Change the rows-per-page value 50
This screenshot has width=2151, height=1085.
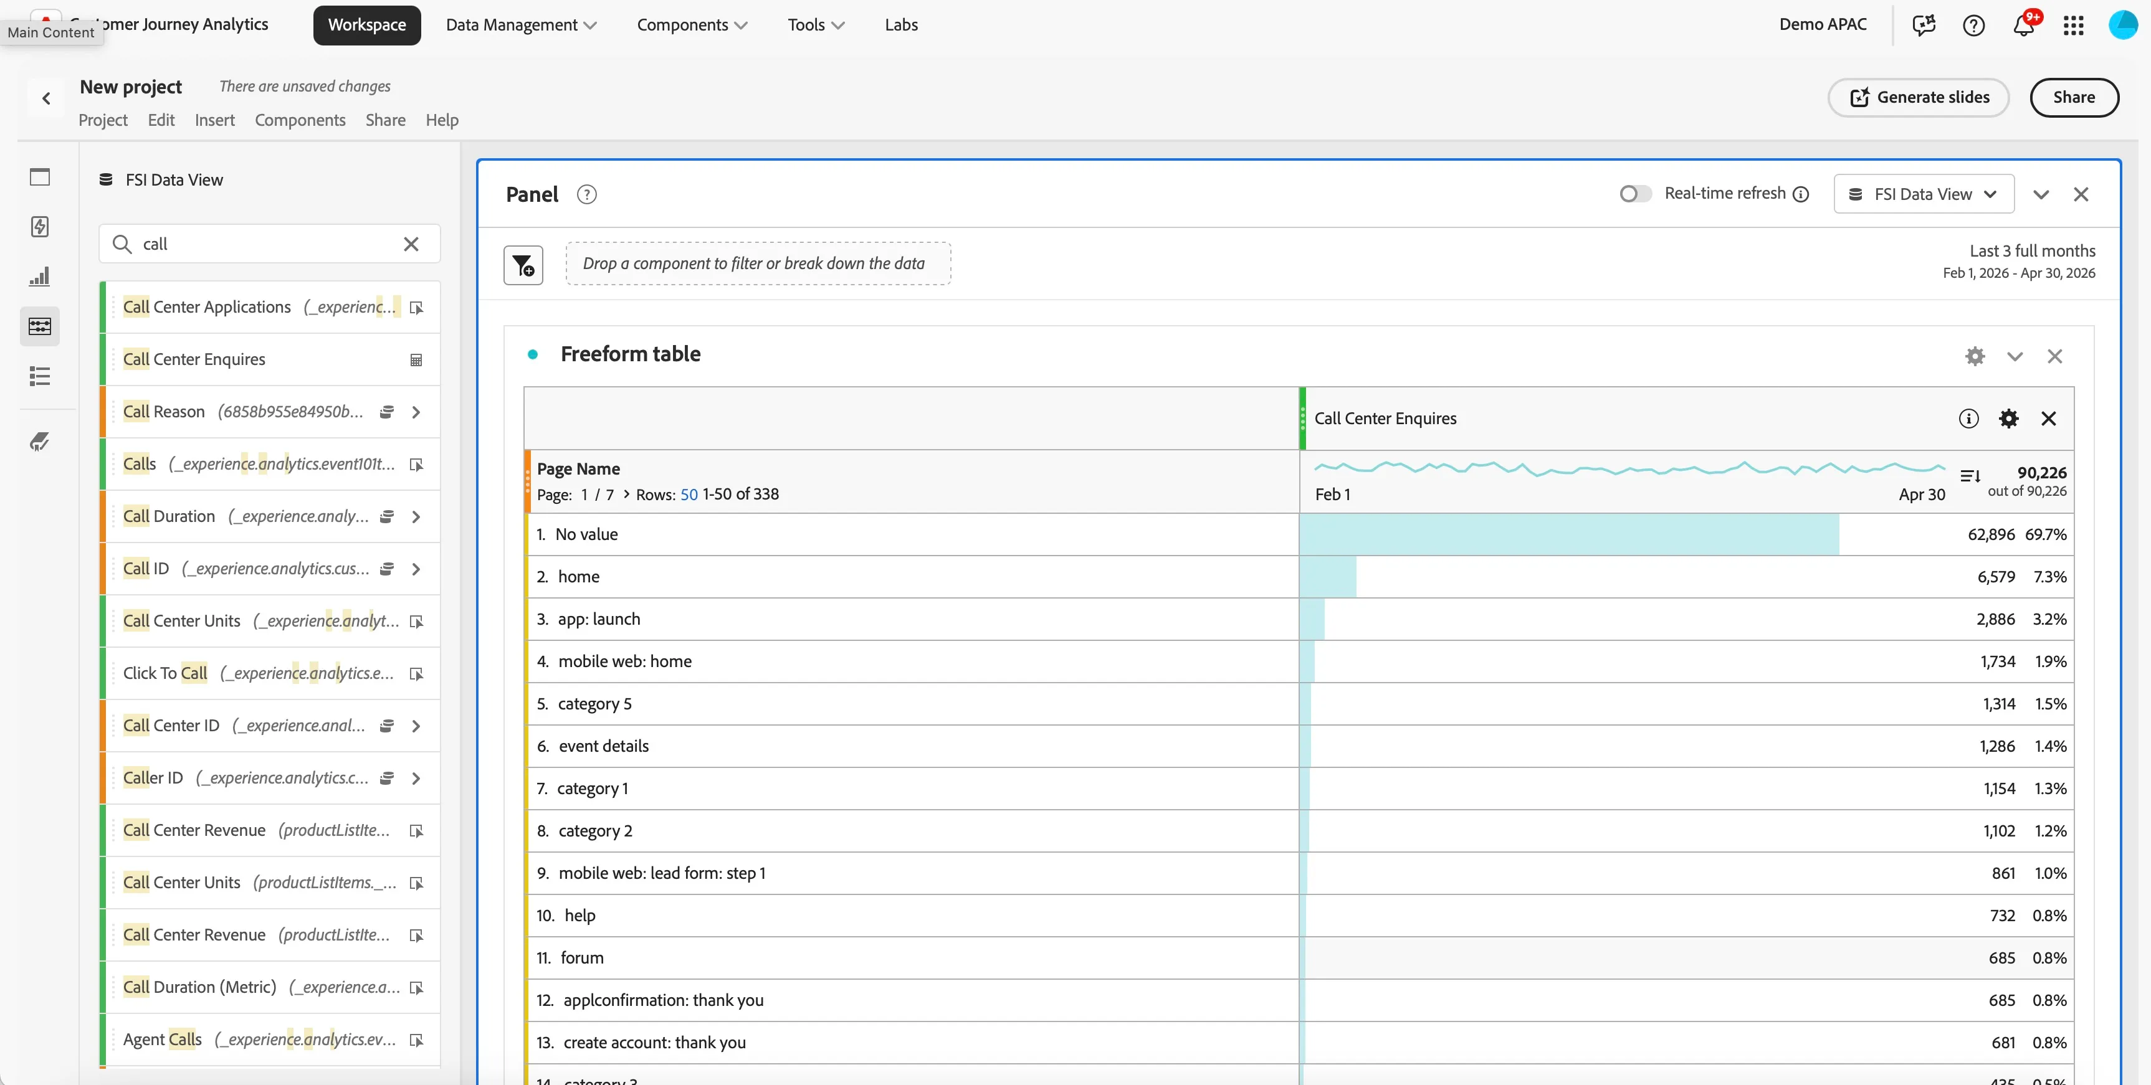[x=689, y=494]
